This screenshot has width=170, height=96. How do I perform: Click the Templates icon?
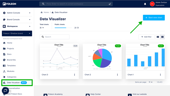click(x=4, y=66)
